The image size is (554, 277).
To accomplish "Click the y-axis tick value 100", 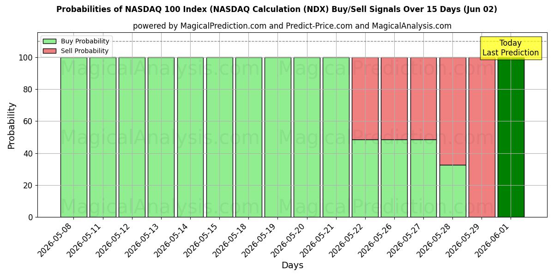I will click(26, 58).
